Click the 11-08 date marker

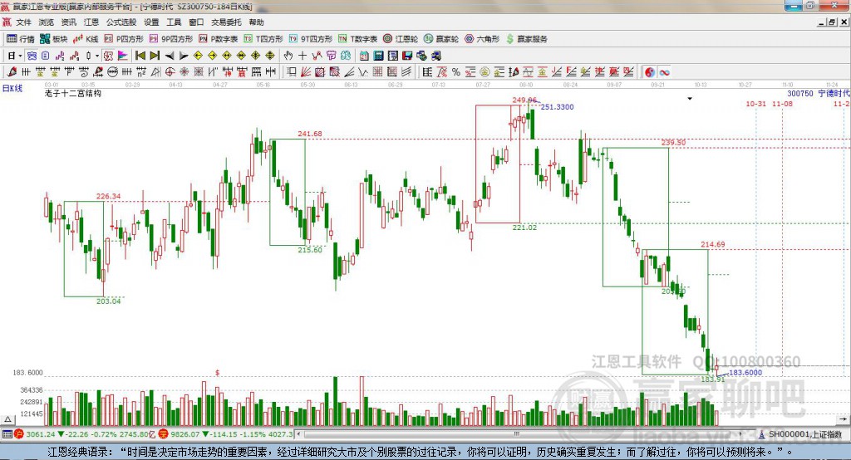(x=782, y=104)
